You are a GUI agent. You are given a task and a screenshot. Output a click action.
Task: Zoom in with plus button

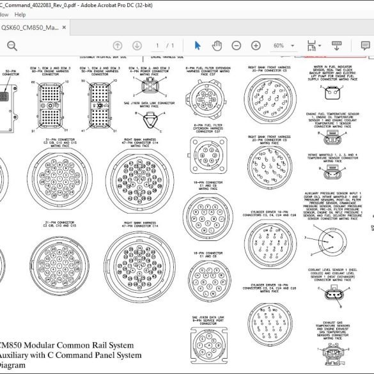click(x=256, y=45)
